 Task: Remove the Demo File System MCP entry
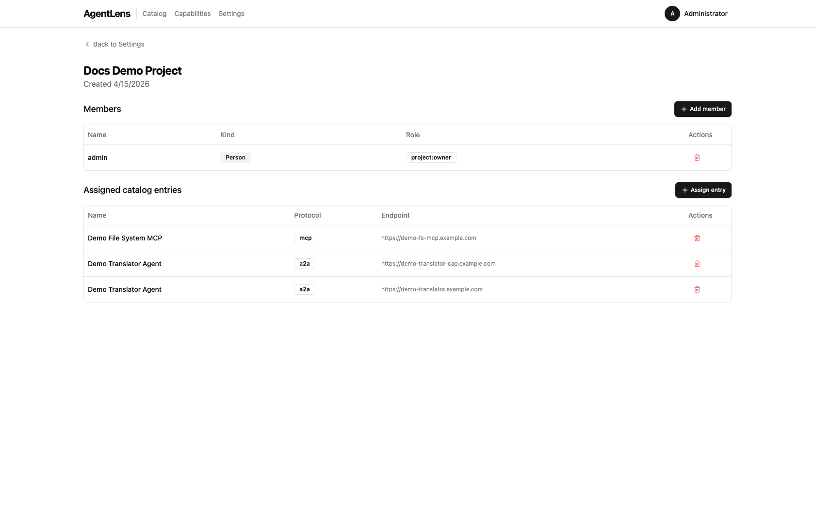tap(697, 238)
